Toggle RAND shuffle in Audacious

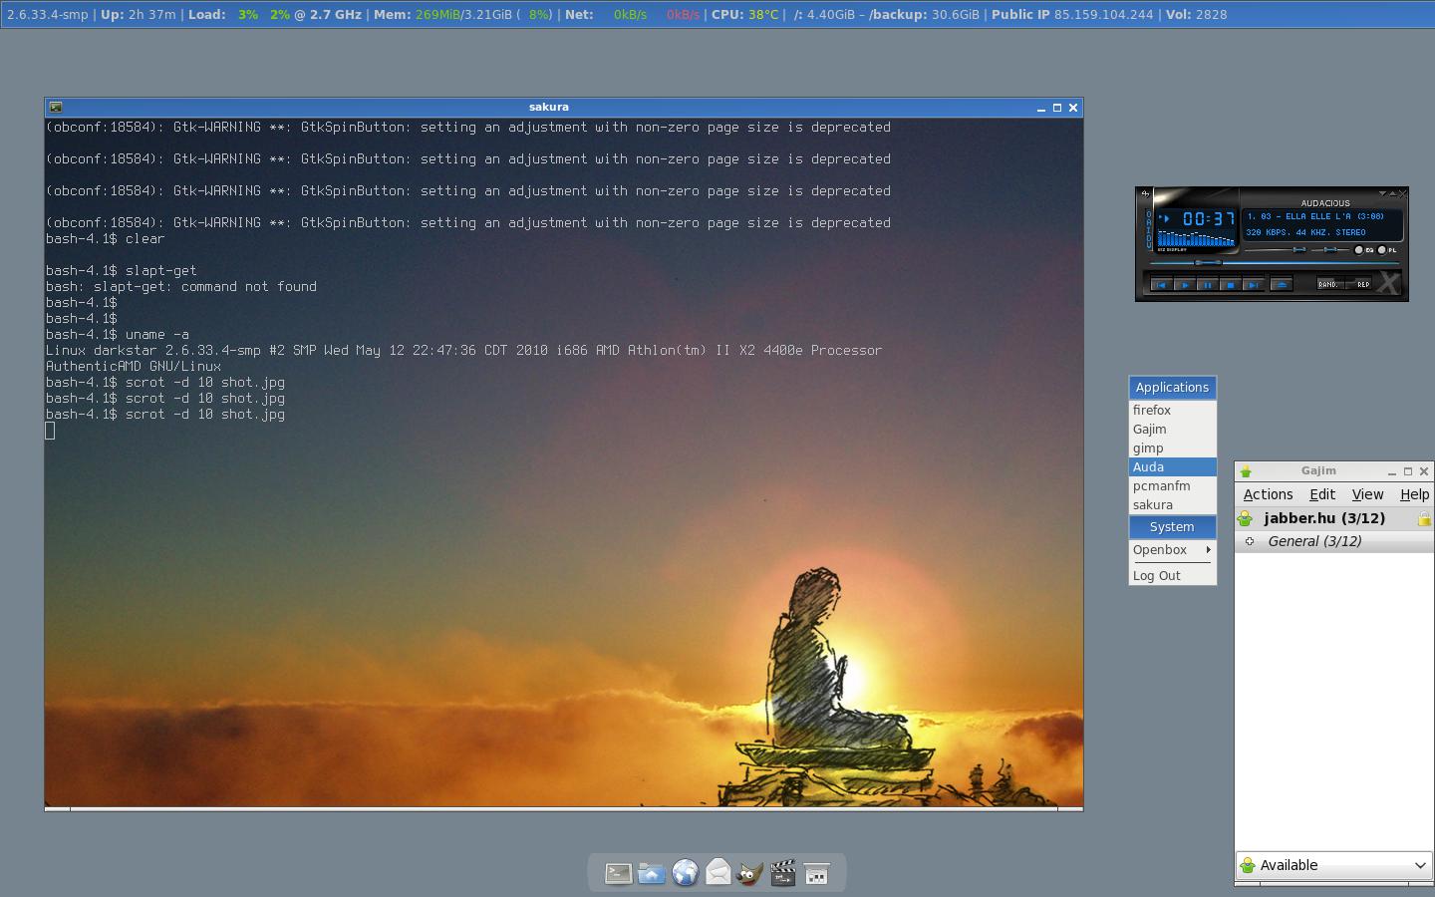pos(1328,284)
